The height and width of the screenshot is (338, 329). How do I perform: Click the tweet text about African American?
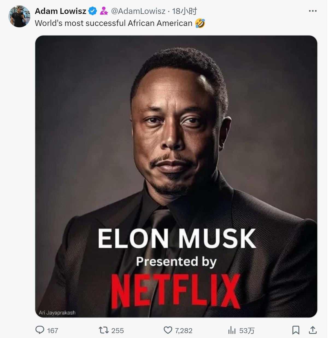pos(114,23)
